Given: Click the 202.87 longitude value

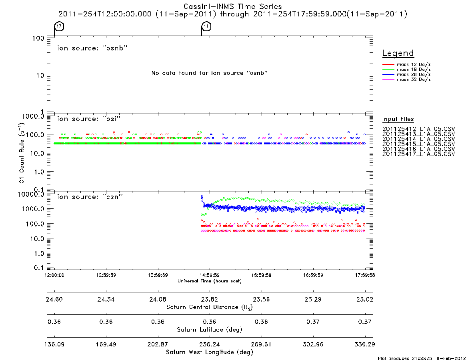Looking at the screenshot, I should (x=158, y=344).
